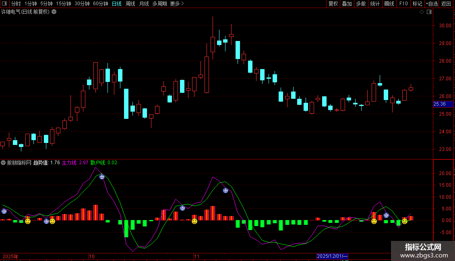The width and height of the screenshot is (455, 261).
Task: Click the 散户线: 0.02 green readout
Action: coord(104,163)
